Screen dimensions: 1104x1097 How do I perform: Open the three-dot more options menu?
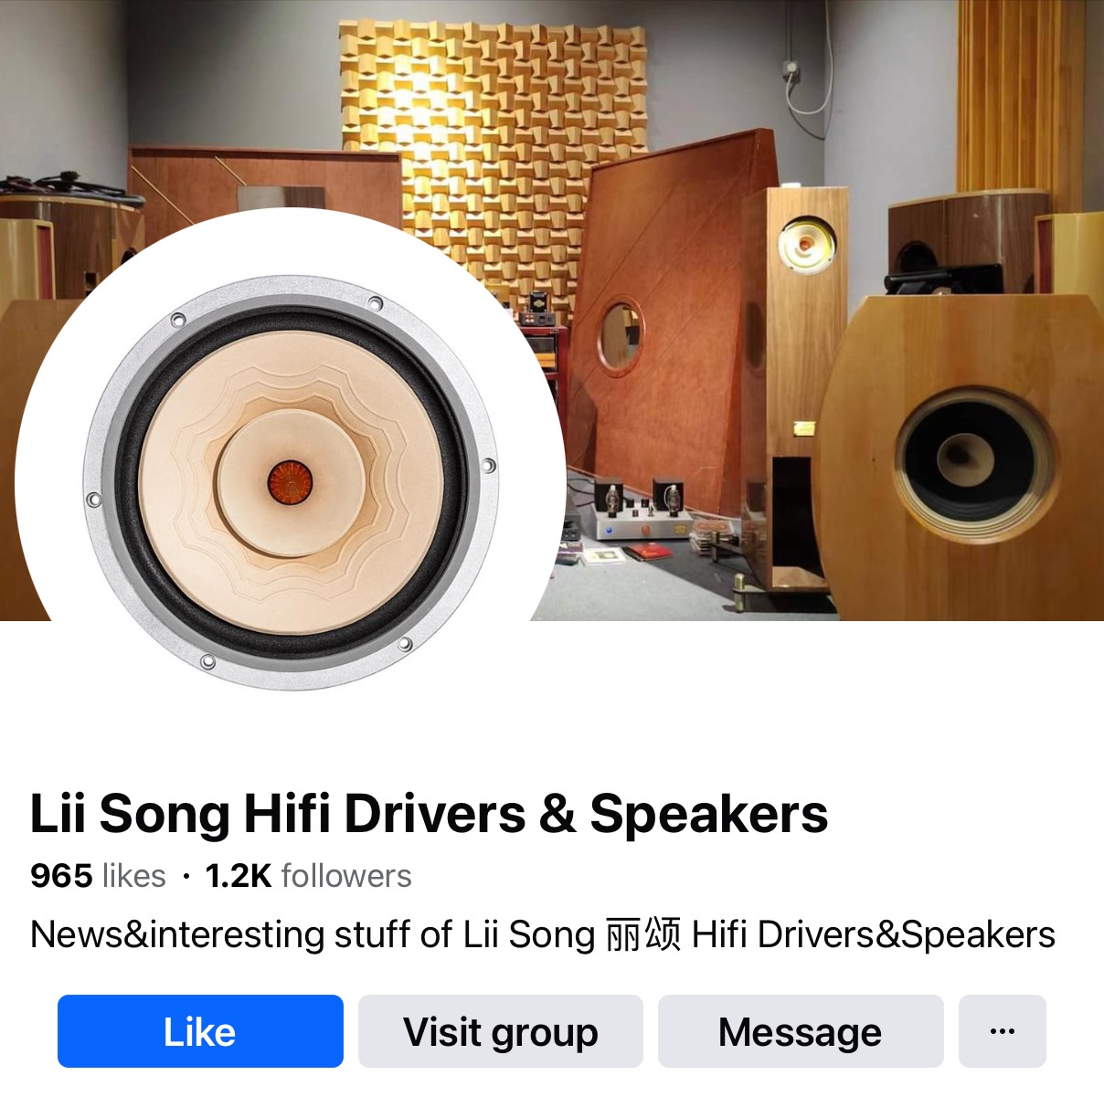point(1003,1031)
